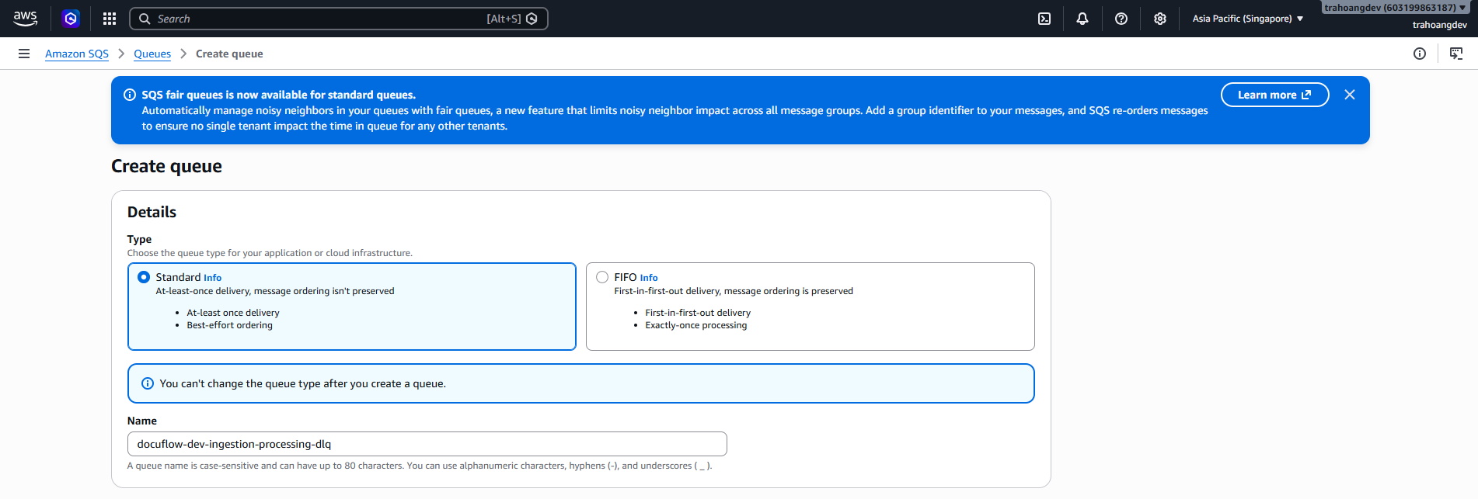Click 'Best-effort ordering' bullet text

229,325
